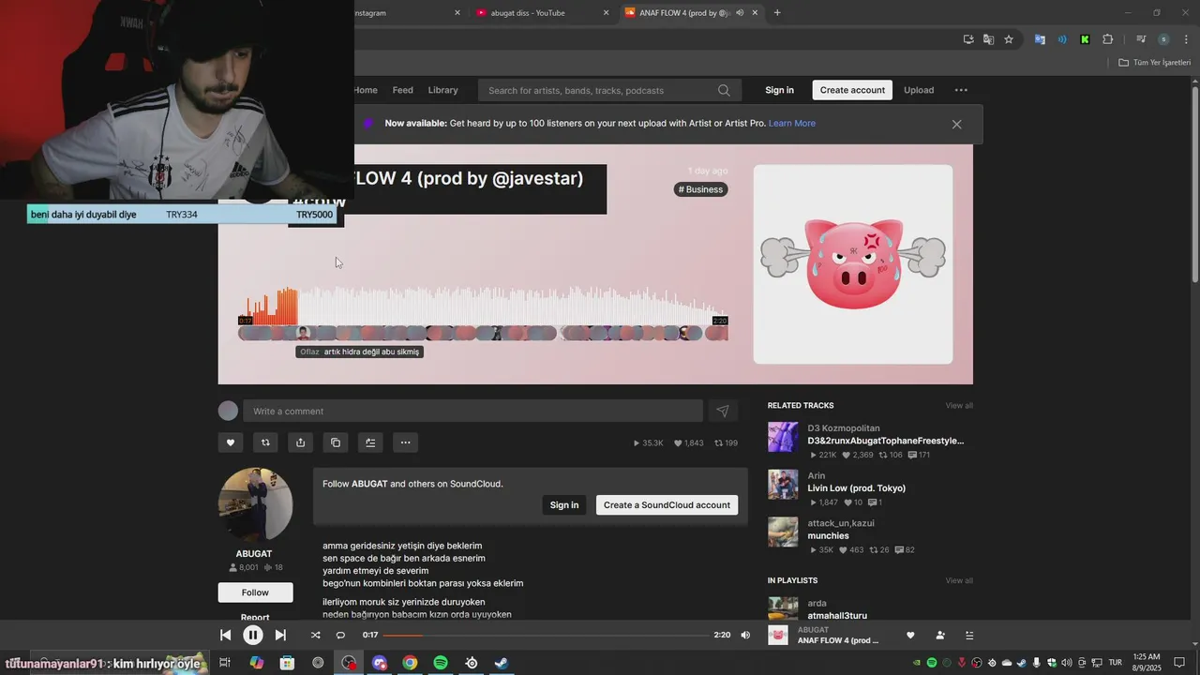Open Microsoft Store from the taskbar

click(x=287, y=663)
